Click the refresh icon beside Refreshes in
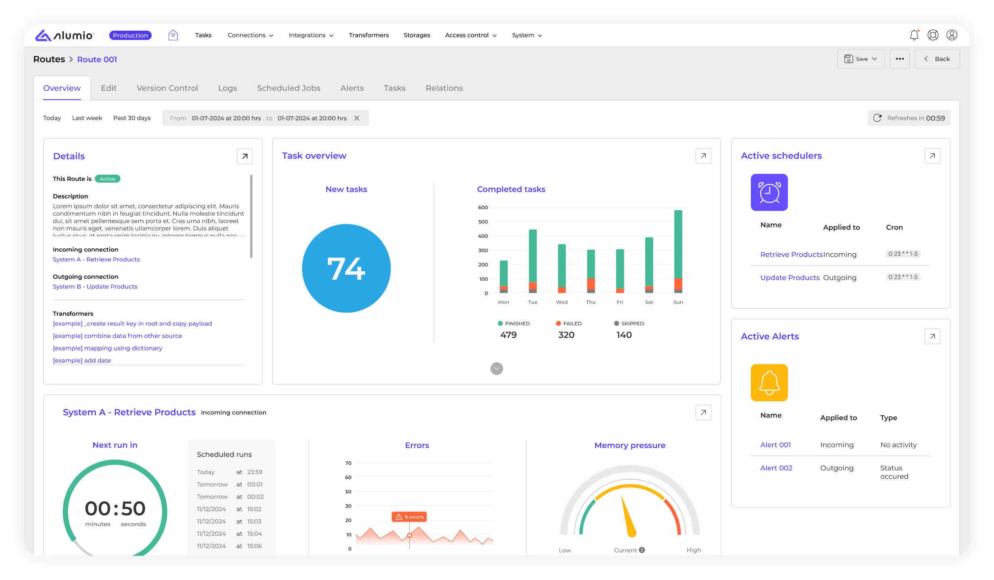The height and width of the screenshot is (580, 994). click(x=877, y=118)
